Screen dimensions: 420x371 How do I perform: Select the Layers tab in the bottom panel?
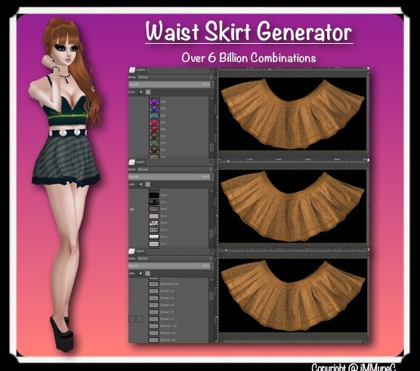point(137,251)
